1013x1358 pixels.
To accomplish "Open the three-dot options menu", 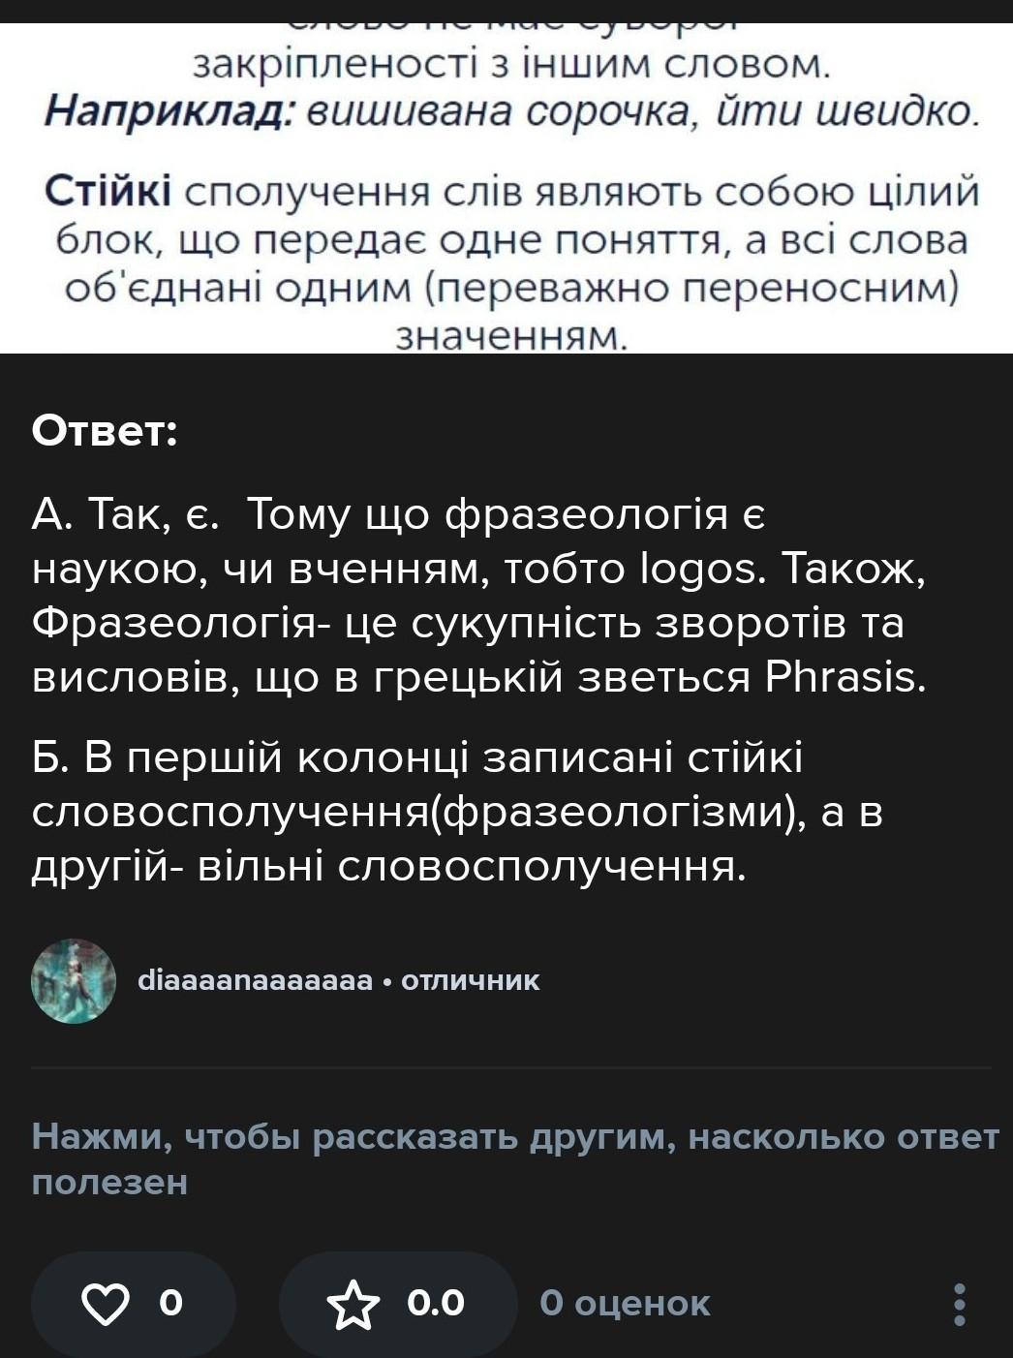I will coord(960,1305).
